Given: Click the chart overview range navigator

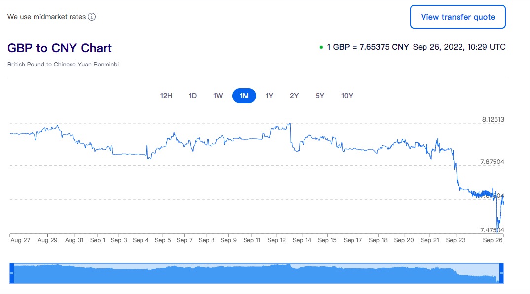Looking at the screenshot, I should pyautogui.click(x=256, y=273).
